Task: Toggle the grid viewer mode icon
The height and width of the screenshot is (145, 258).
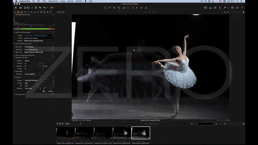Action: click(x=58, y=12)
